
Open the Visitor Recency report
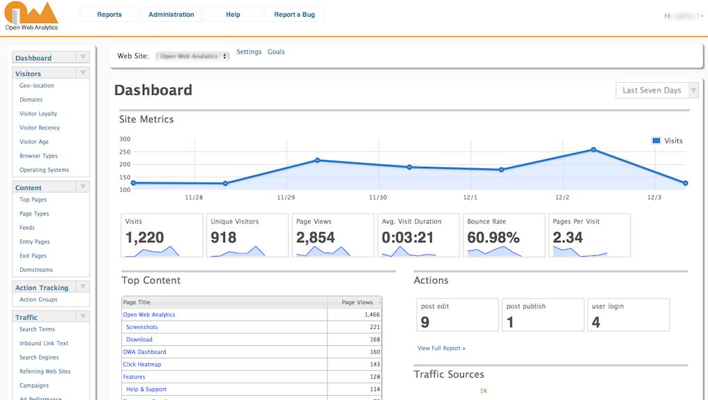(40, 127)
